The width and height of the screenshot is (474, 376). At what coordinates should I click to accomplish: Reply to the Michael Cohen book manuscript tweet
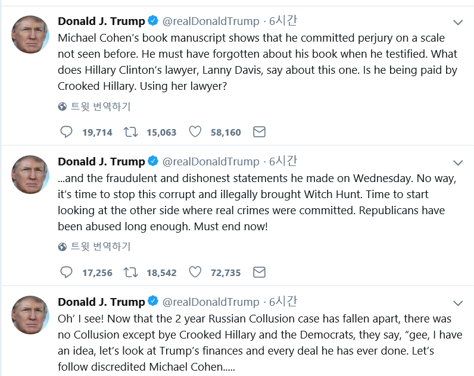click(x=67, y=132)
